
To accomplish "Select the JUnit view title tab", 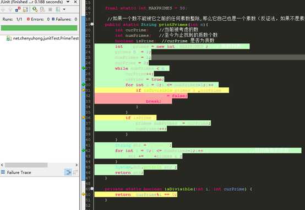I will [32, 2].
